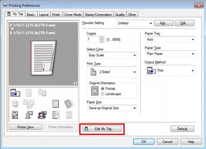
Task: Click the purple group of people icon
Action: coord(42,115)
